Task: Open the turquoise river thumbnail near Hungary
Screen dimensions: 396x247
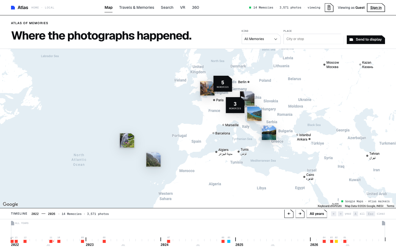Action: point(254,114)
